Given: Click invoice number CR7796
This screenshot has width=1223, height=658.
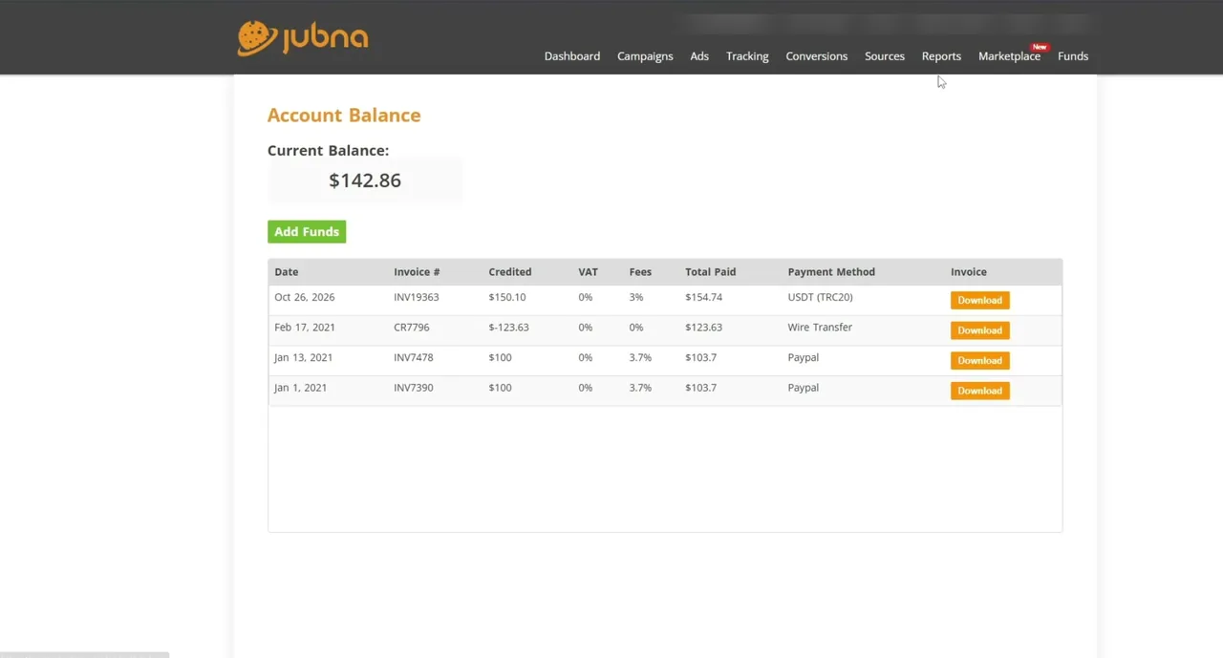Looking at the screenshot, I should point(412,328).
